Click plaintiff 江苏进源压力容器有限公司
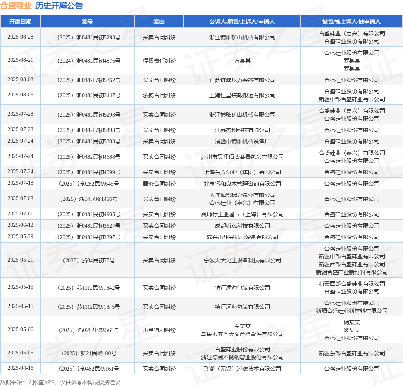Viewport: 403px width, 386px height. (242, 80)
